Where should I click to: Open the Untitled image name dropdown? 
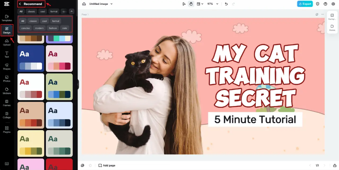tap(112, 4)
